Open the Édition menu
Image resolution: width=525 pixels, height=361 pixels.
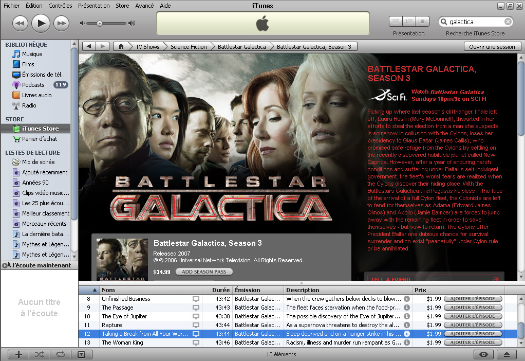click(34, 6)
